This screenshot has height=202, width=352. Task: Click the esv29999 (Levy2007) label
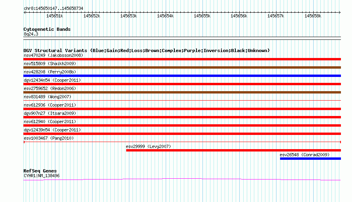pyautogui.click(x=148, y=146)
